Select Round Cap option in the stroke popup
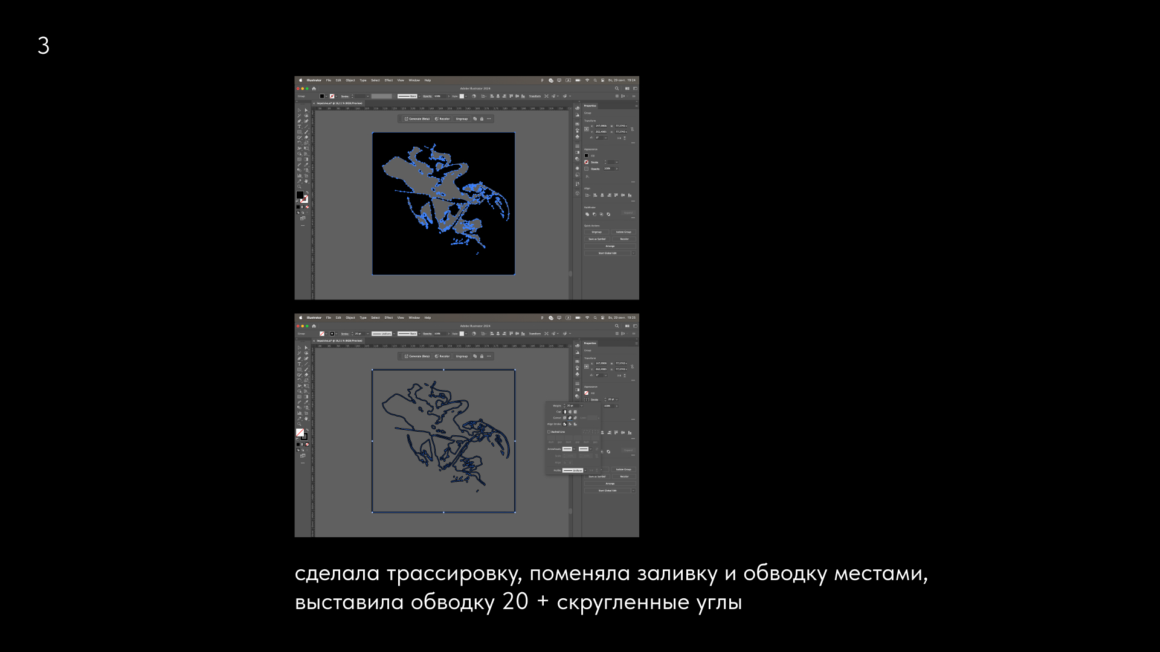The width and height of the screenshot is (1160, 652). (x=570, y=412)
